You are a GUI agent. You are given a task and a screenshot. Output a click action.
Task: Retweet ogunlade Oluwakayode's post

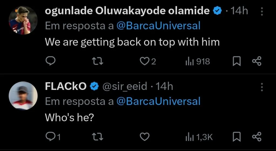[98, 61]
